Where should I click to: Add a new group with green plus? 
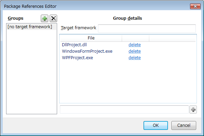click(45, 18)
